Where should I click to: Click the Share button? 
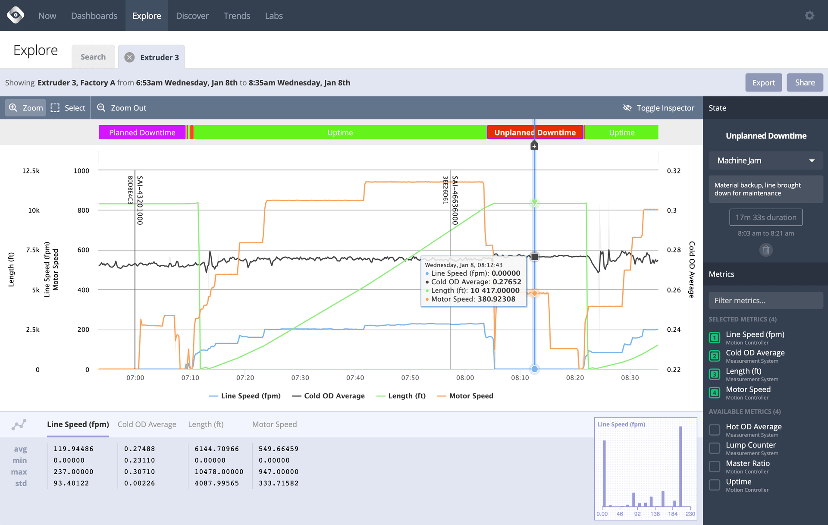click(805, 82)
